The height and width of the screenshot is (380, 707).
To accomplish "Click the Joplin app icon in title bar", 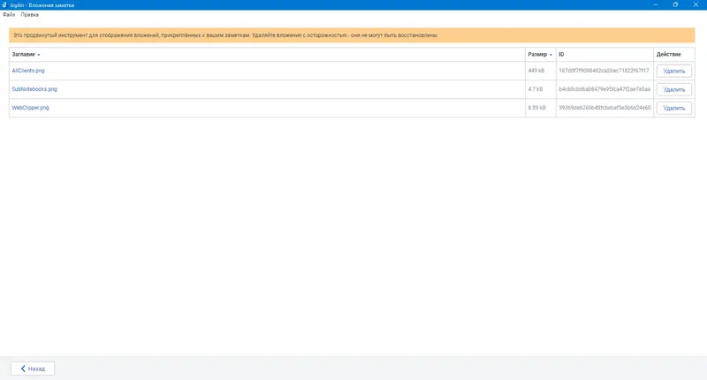I will (4, 5).
